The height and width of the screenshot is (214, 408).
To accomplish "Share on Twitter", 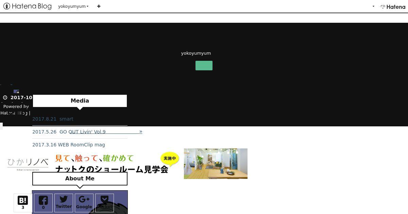I will click(64, 203).
